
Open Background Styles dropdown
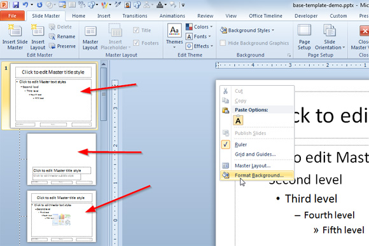[x=247, y=31]
